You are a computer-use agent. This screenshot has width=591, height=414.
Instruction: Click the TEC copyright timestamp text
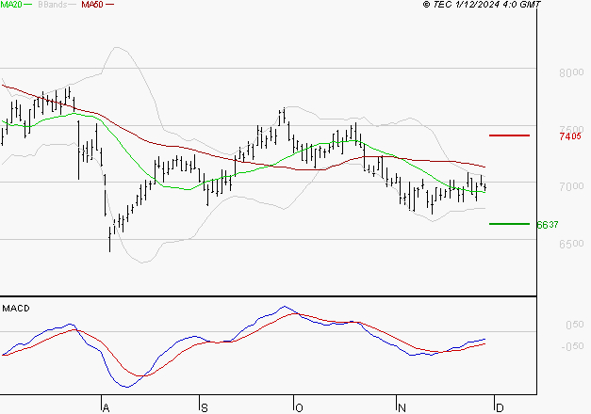pos(482,5)
